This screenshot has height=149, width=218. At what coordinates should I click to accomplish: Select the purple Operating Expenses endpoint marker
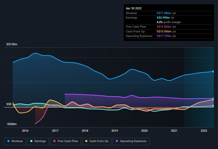(213, 98)
